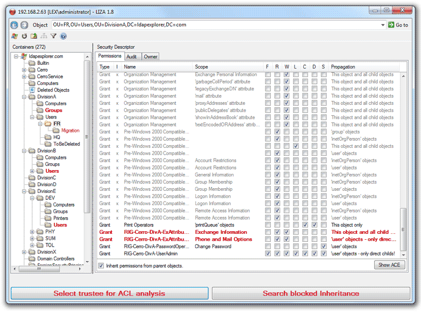Toggle Inherit permissions from parent objects

(x=101, y=266)
